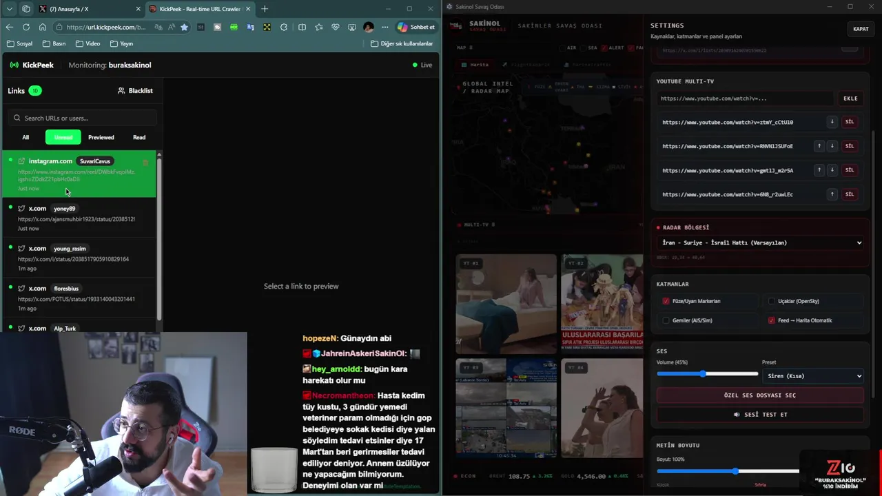This screenshot has width=882, height=496.
Task: Select YT #1 video thumbnail
Action: 506,304
